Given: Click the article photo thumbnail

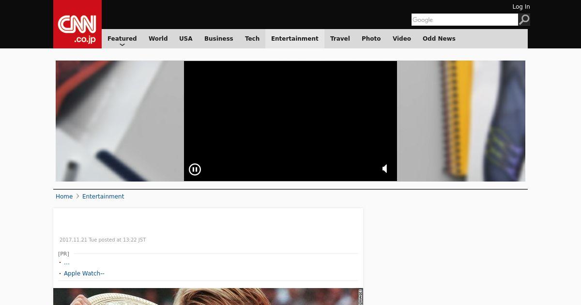Looking at the screenshot, I should pyautogui.click(x=208, y=296).
